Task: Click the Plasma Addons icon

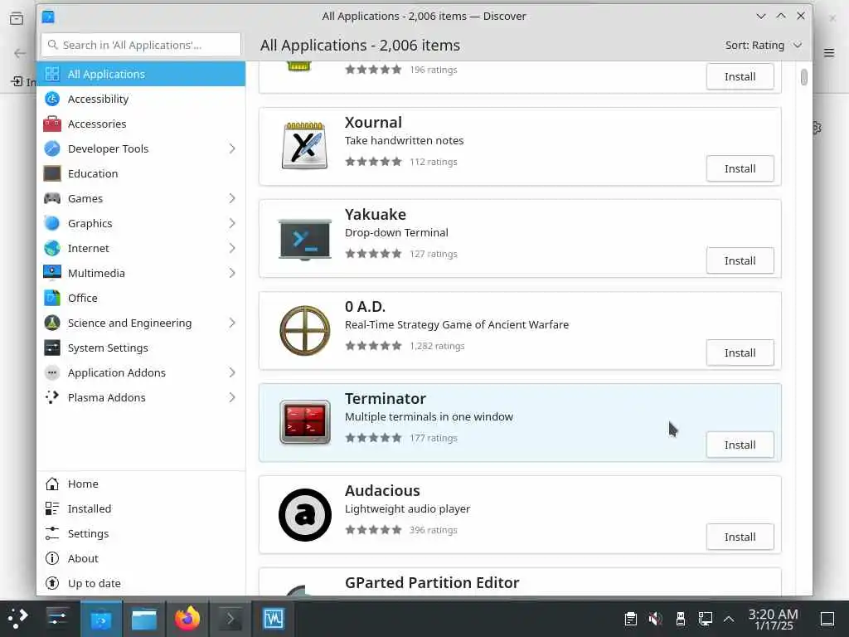Action: click(x=52, y=397)
